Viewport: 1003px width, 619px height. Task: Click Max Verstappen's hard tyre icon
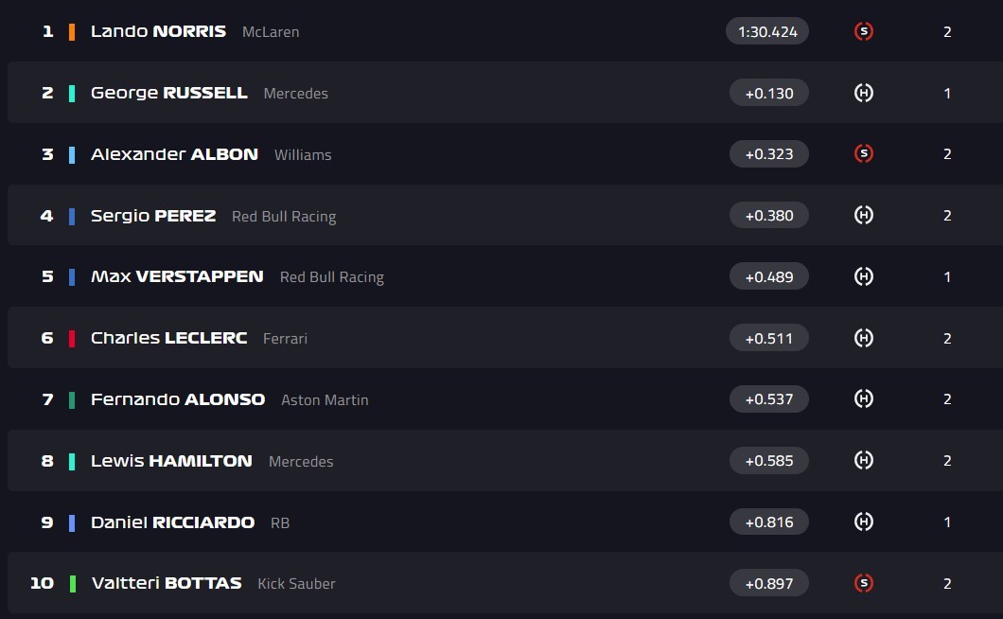pos(863,276)
